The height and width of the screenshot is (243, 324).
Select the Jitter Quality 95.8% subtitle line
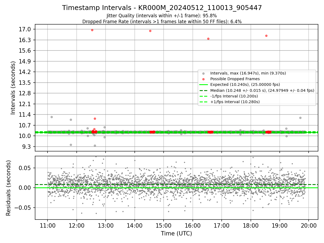[x=162, y=16]
